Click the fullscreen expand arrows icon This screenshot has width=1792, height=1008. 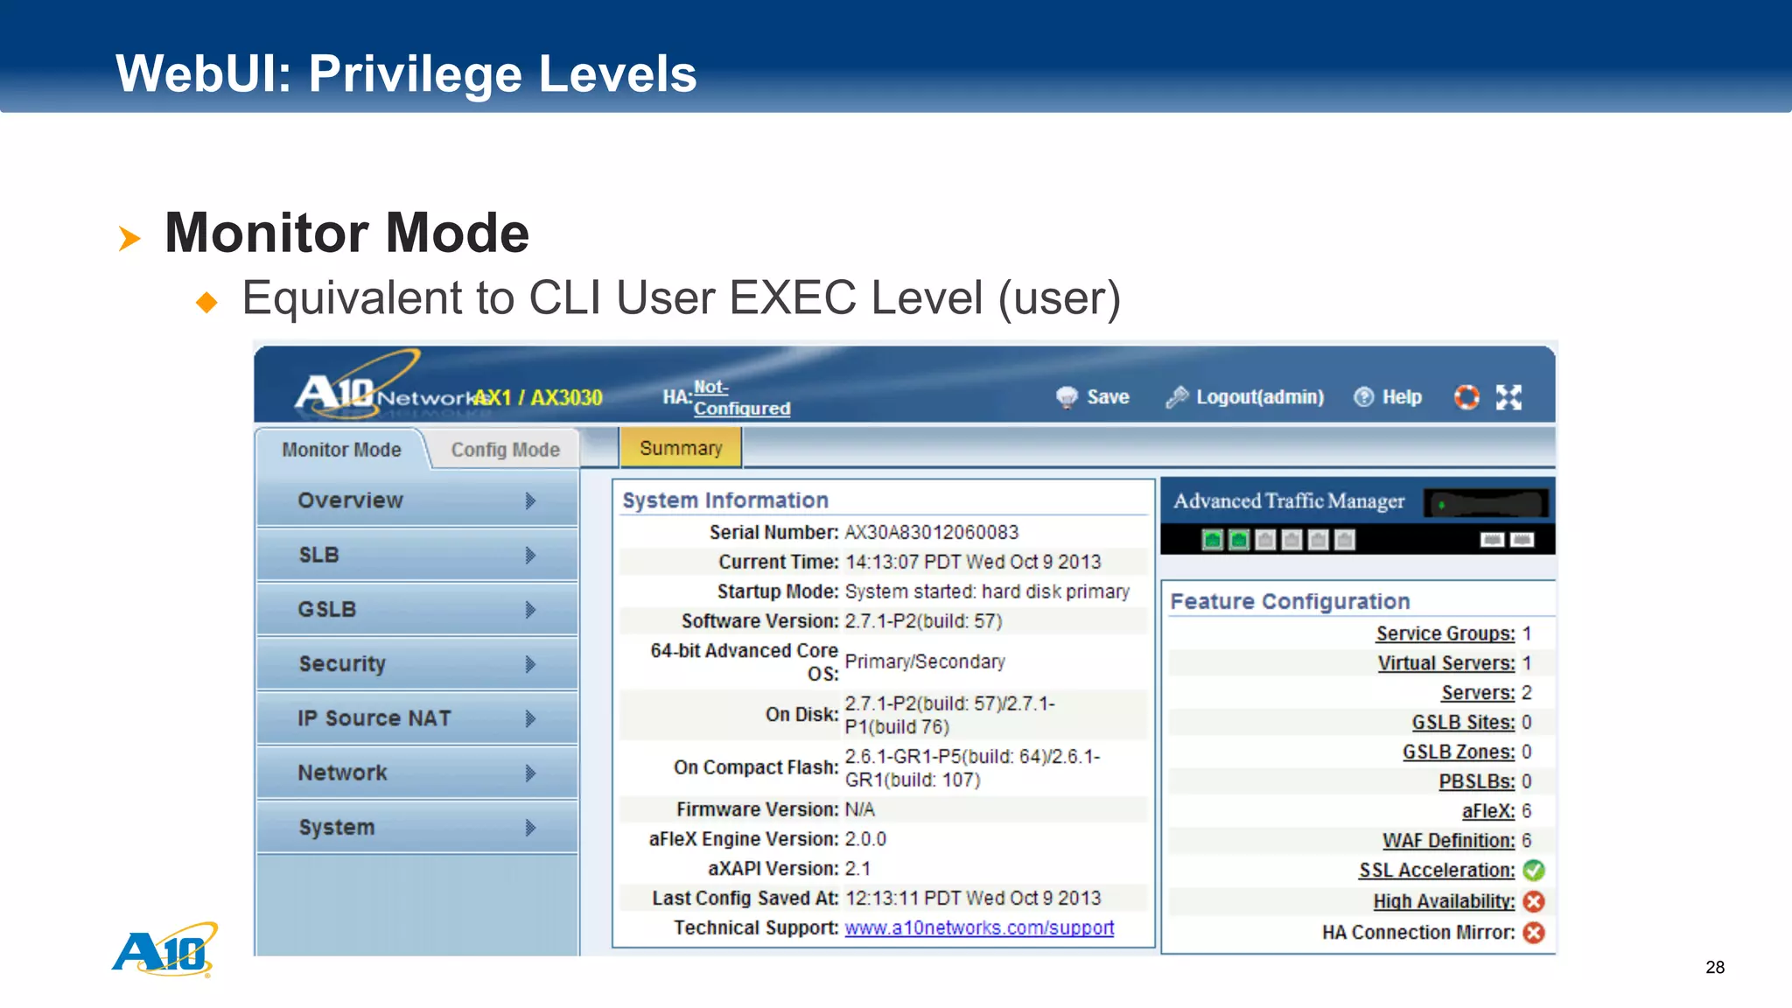[1508, 397]
